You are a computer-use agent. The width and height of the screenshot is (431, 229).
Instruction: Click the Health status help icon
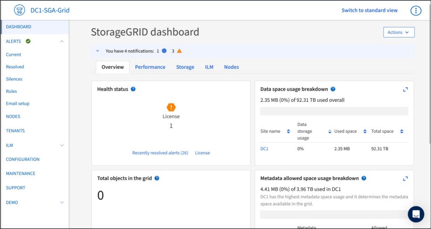coord(133,89)
